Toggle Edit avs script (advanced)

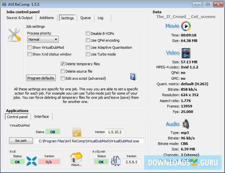point(63,78)
